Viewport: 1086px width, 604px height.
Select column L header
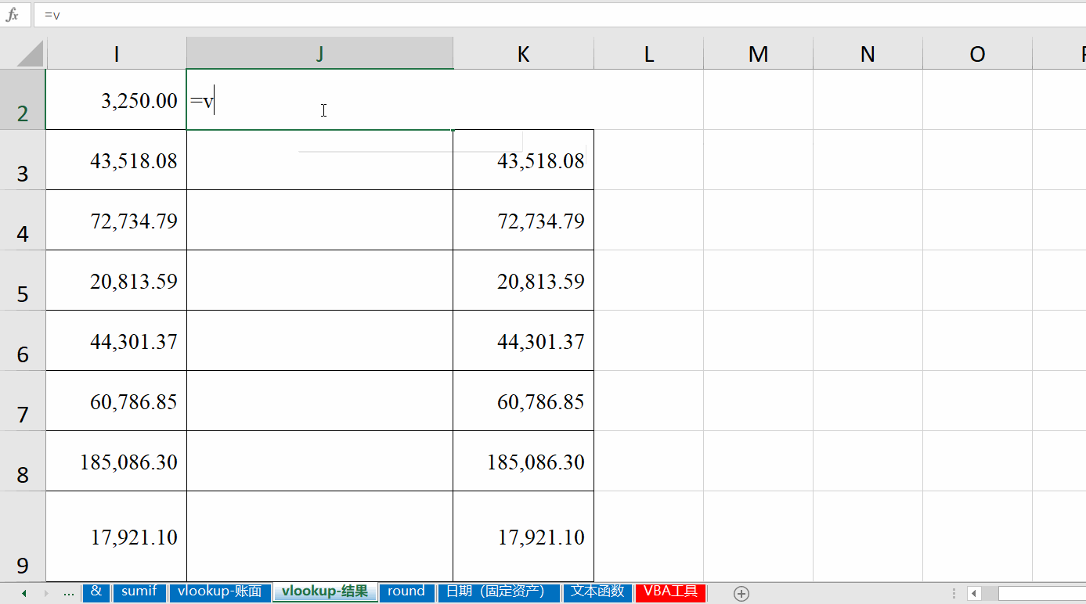tap(648, 54)
